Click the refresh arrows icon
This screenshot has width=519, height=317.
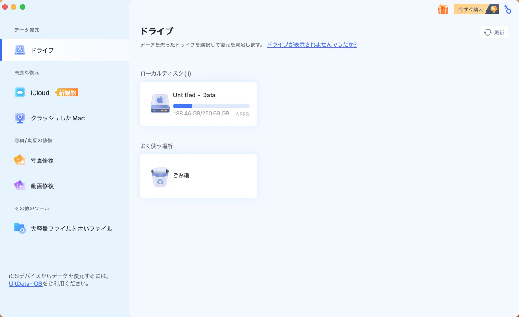(487, 33)
